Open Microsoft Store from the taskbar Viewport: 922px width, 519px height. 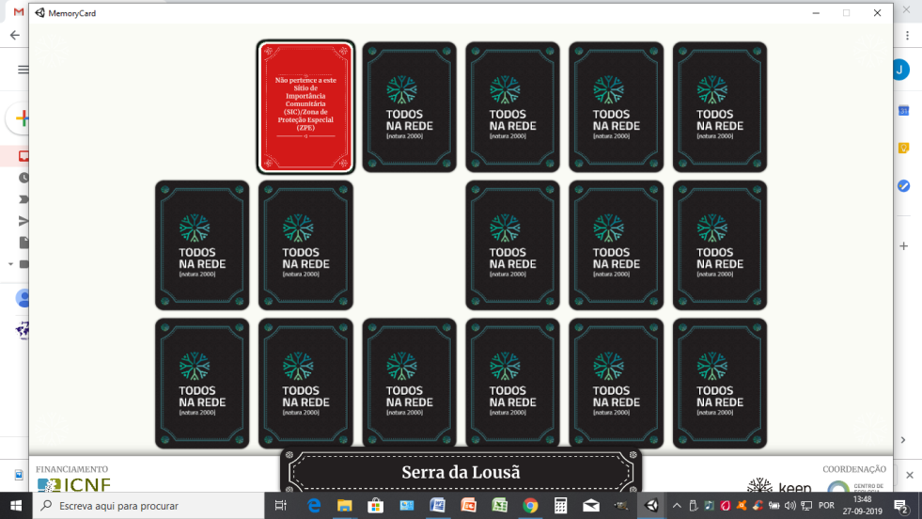[x=375, y=506]
